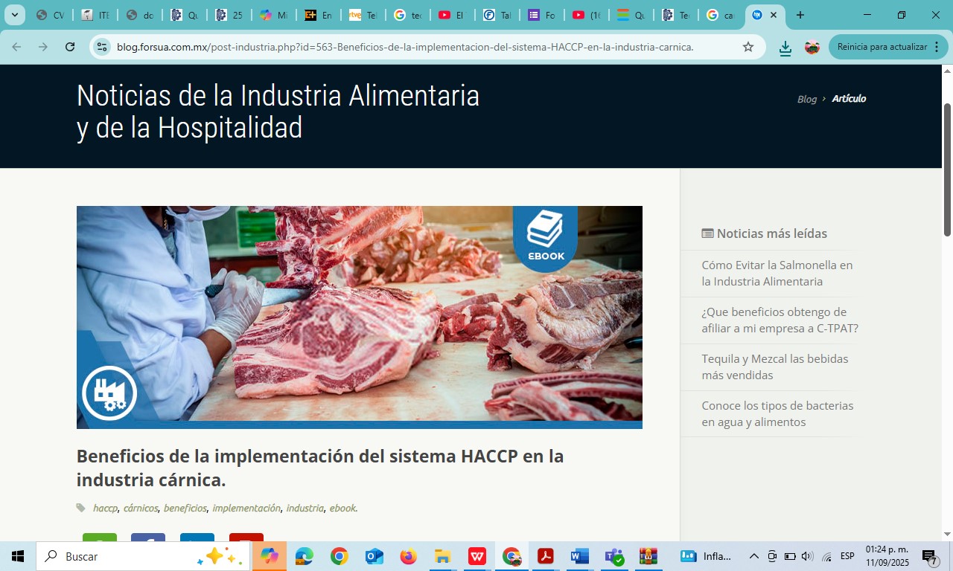Switch to the rtve browser tab
The width and height of the screenshot is (953, 571).
pos(363,15)
